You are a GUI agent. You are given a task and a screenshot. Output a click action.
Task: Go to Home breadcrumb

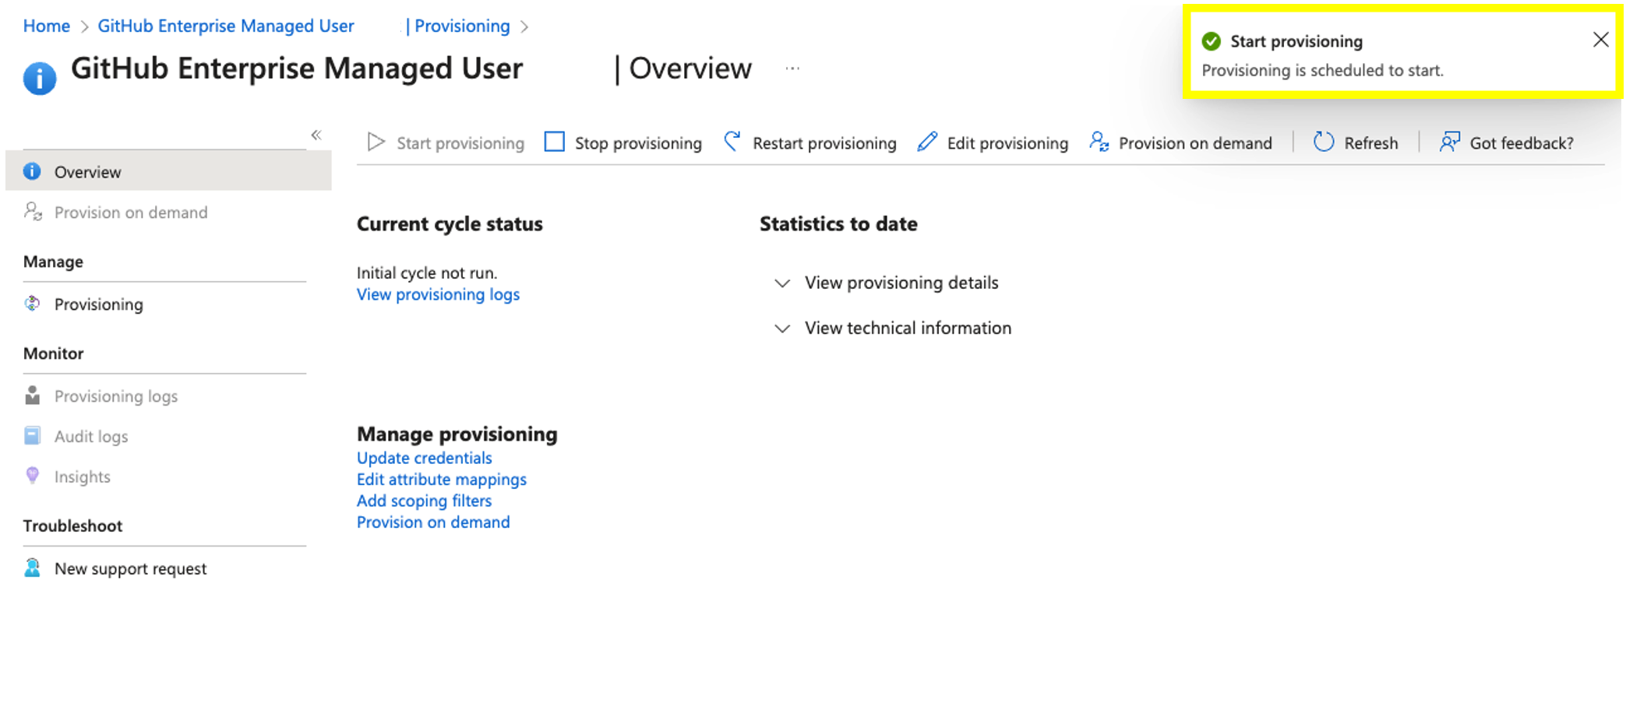47,26
